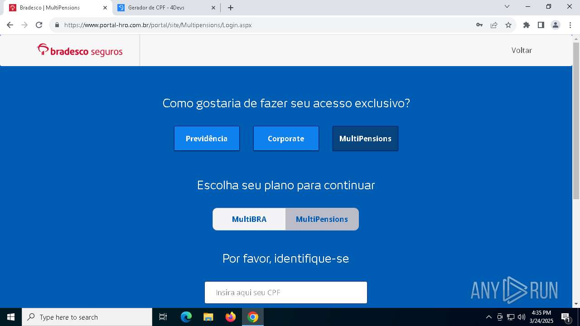Select the MultiPensions plan
The width and height of the screenshot is (580, 326).
[322, 219]
